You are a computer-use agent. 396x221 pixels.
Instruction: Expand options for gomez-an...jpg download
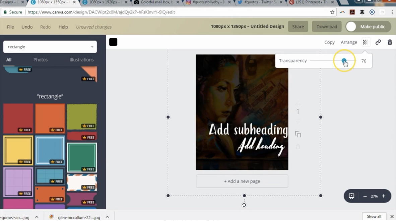(x=37, y=217)
